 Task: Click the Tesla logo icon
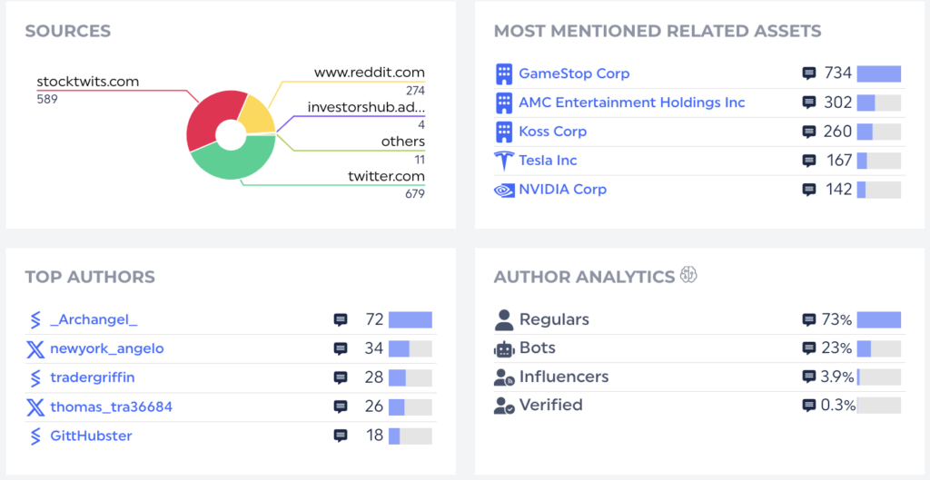click(503, 161)
